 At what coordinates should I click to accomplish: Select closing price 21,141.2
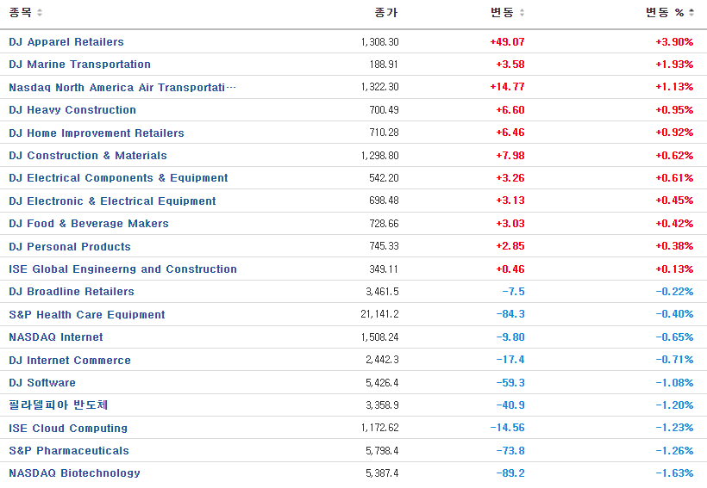coord(379,314)
